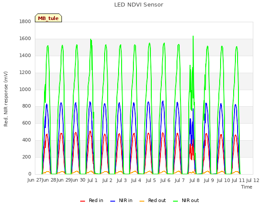The height and width of the screenshot is (209, 279).
Task: Click the chart title 'LED NDVI Sensor'
Action: [139, 5]
